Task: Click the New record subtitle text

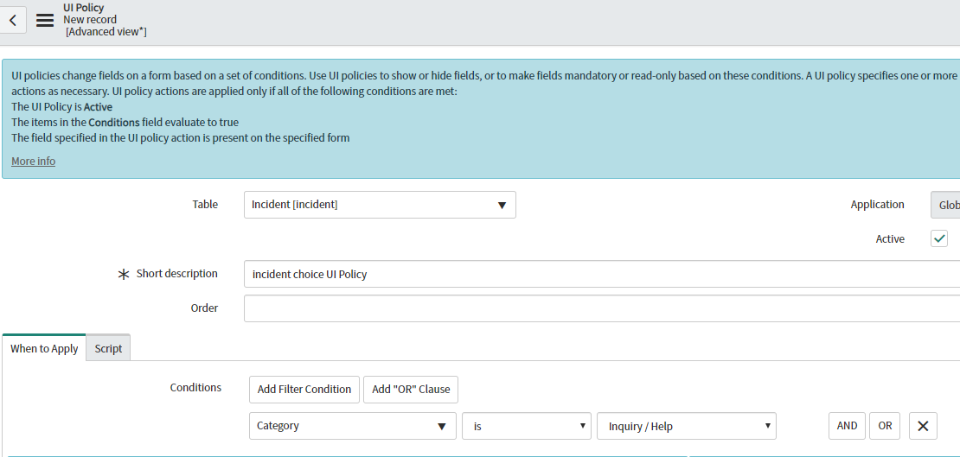Action: 90,20
